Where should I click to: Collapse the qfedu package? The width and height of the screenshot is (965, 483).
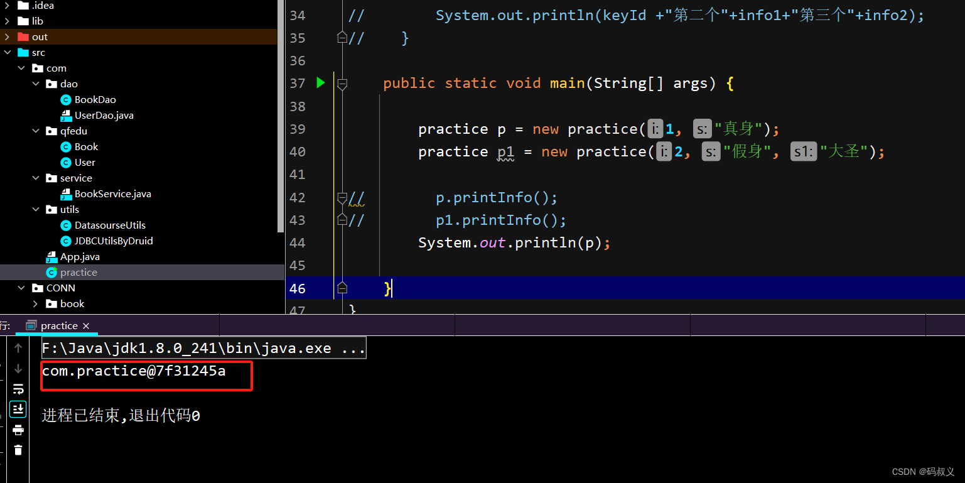[36, 131]
